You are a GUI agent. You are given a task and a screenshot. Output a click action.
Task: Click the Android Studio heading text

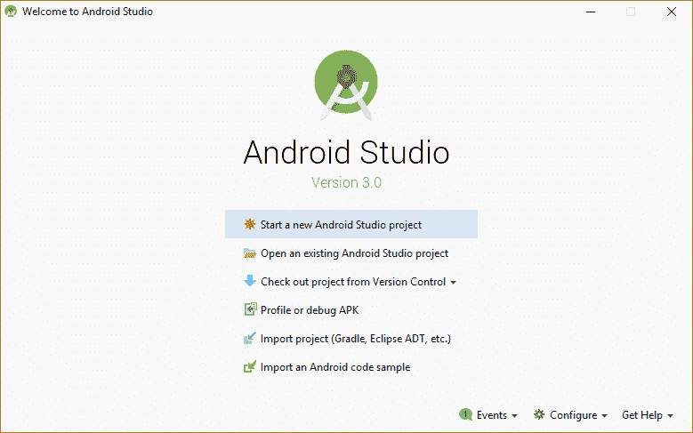coord(346,152)
